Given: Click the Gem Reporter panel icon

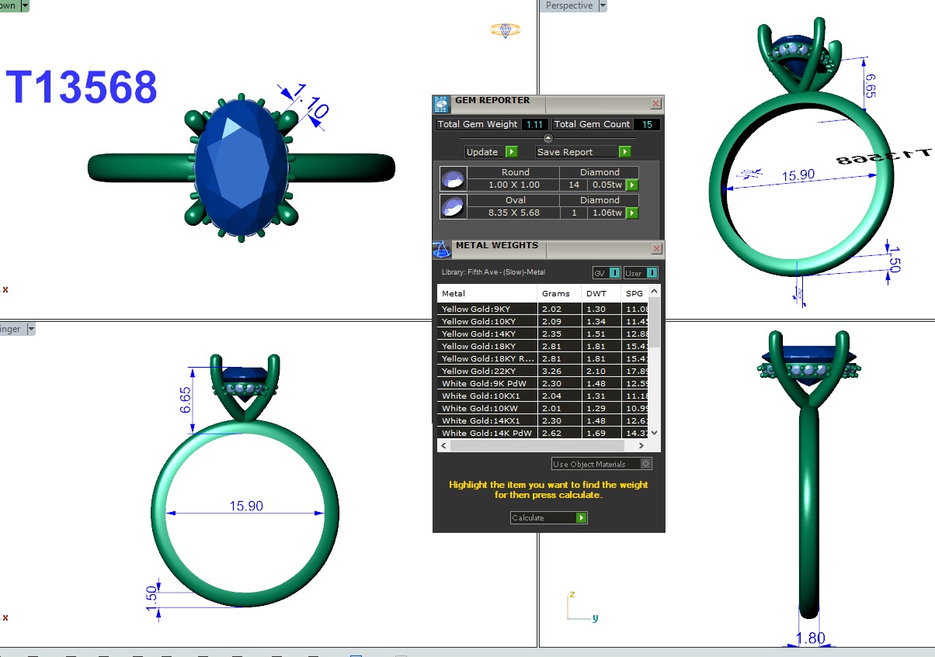Looking at the screenshot, I should coord(441,105).
